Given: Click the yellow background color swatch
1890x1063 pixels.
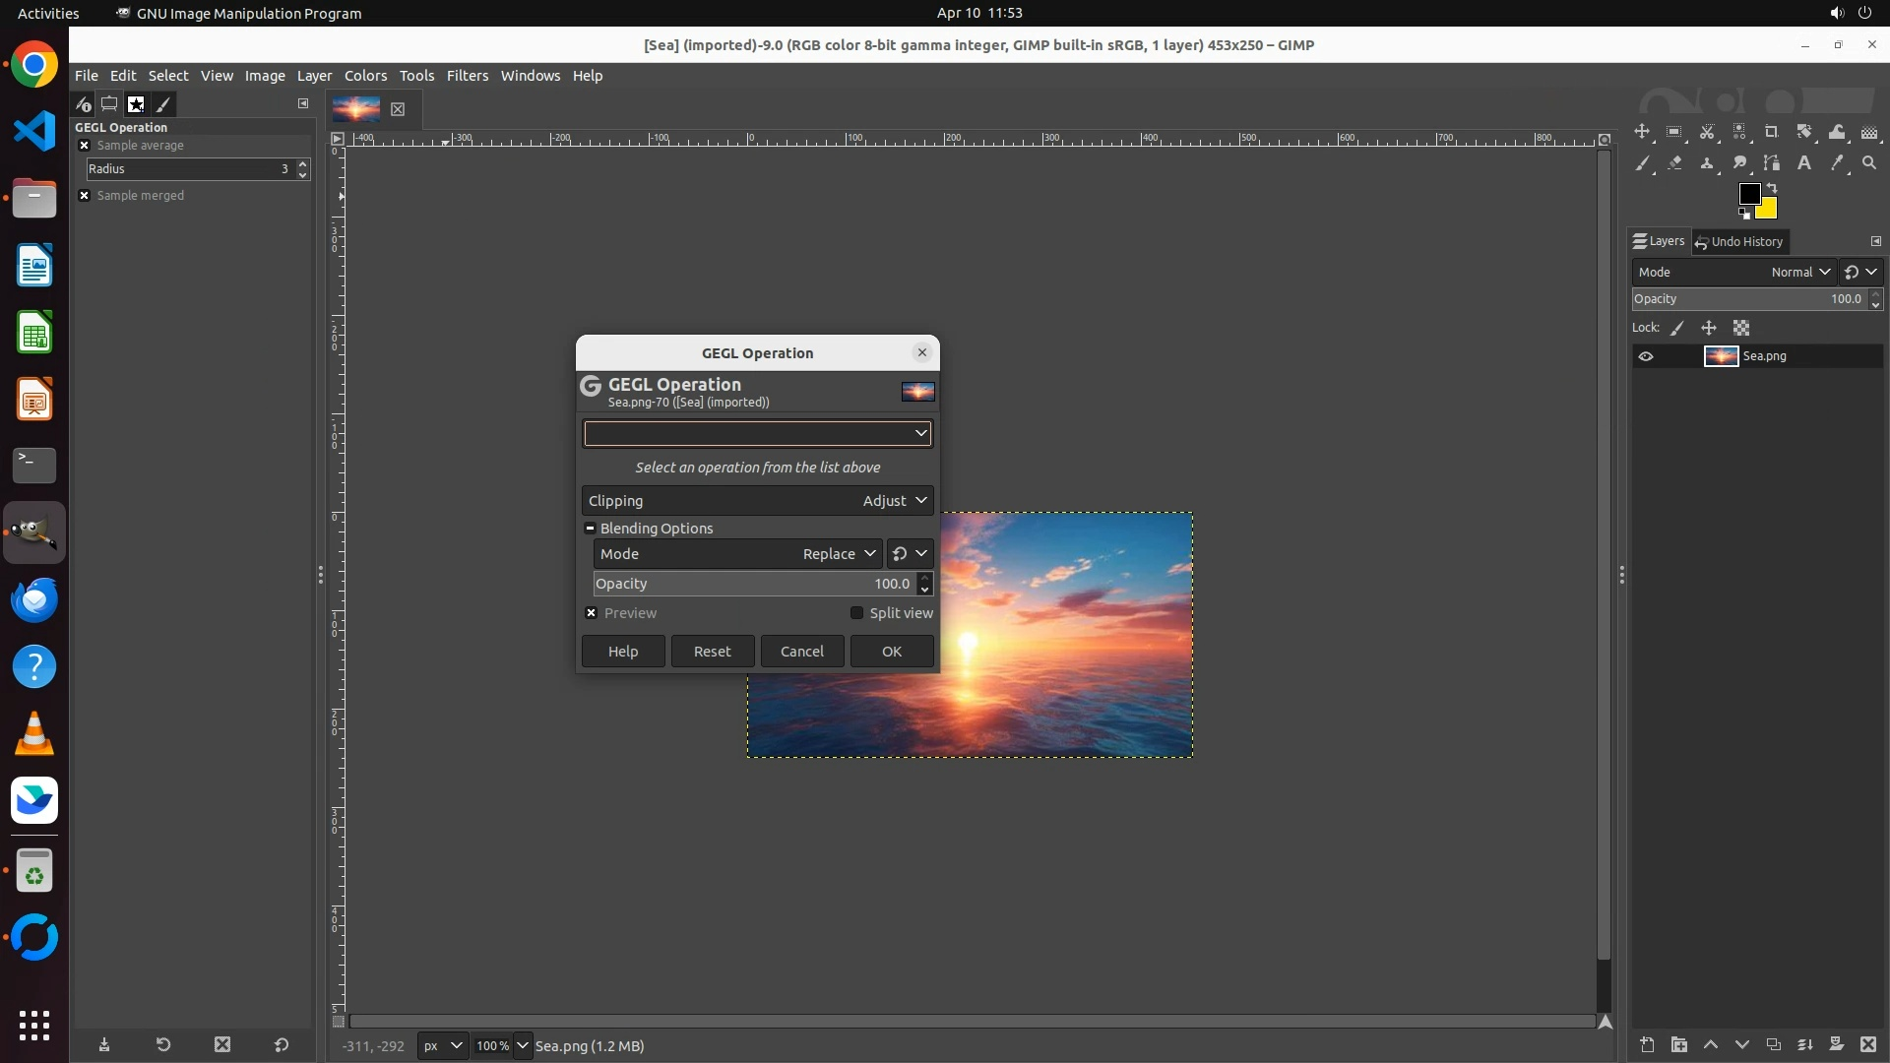Looking at the screenshot, I should 1769,210.
